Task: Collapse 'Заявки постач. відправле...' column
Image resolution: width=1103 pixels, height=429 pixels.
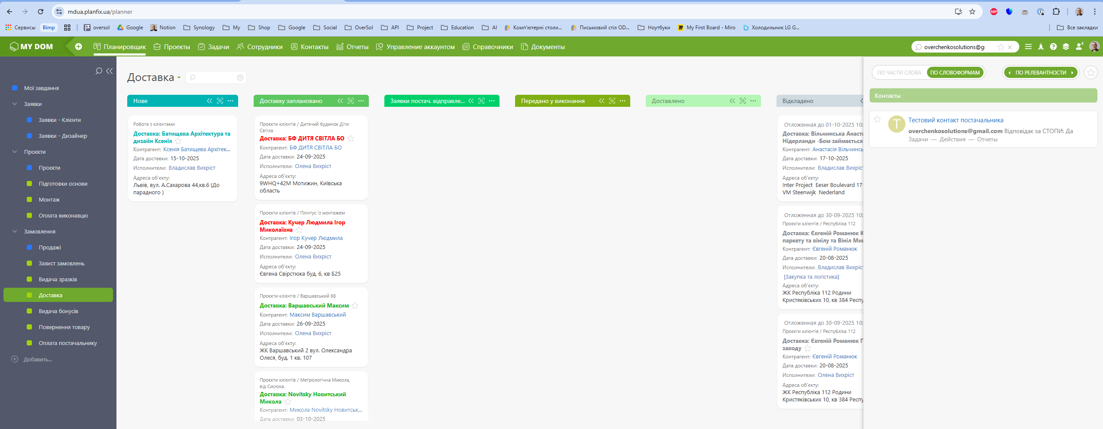Action: [x=471, y=101]
